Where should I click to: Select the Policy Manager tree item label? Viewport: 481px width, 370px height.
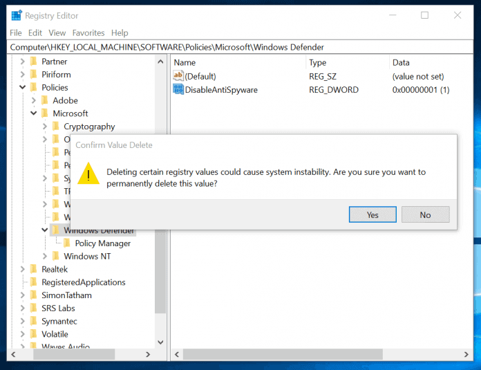(103, 243)
